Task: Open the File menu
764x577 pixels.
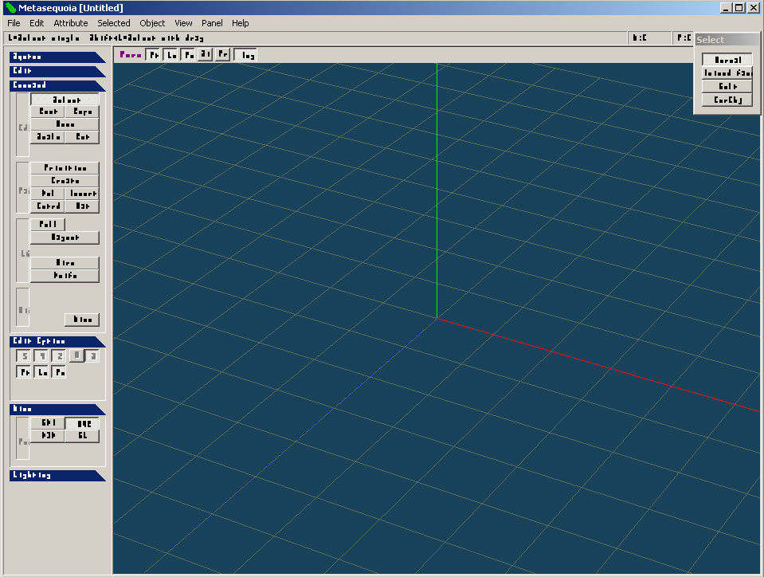Action: pos(14,23)
